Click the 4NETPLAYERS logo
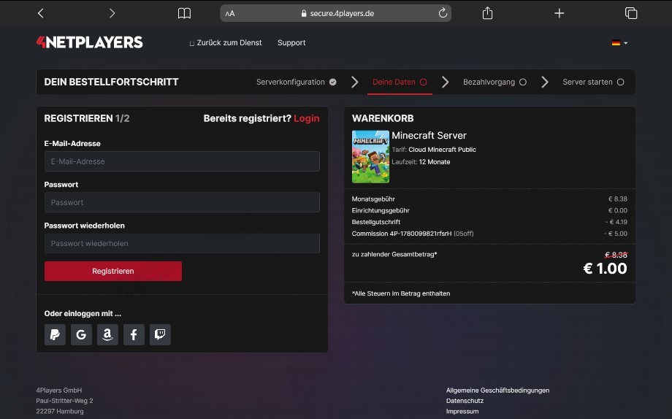The image size is (672, 419). click(x=90, y=42)
